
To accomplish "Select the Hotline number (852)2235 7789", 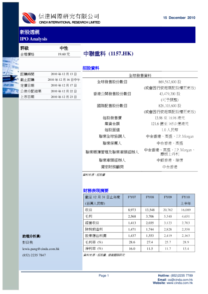I will click(181, 275).
